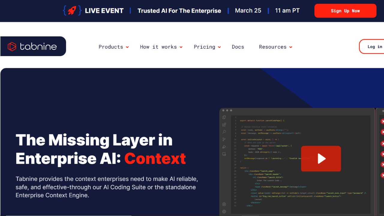
Task: Play the product demo video
Action: [321, 159]
